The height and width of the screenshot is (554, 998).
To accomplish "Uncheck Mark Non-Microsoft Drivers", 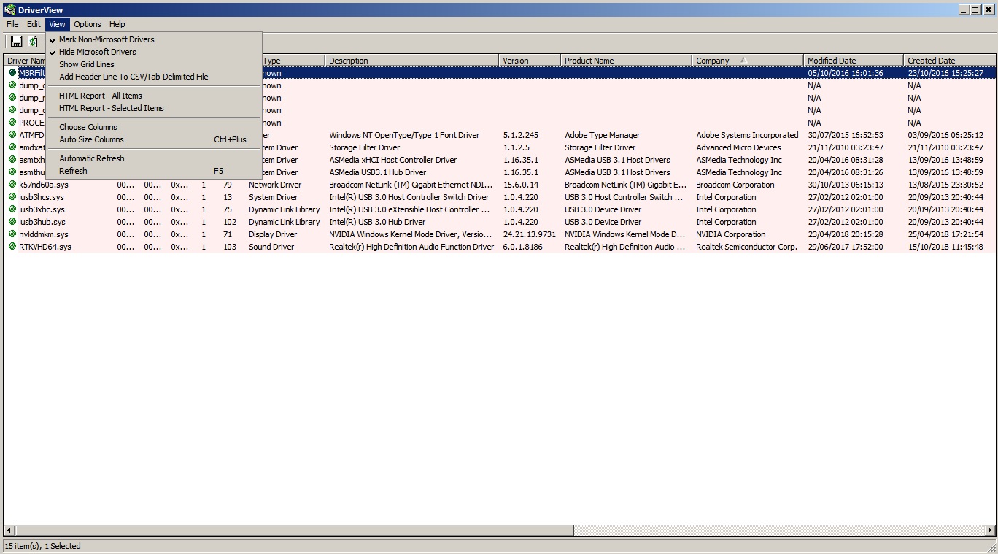I will (107, 39).
